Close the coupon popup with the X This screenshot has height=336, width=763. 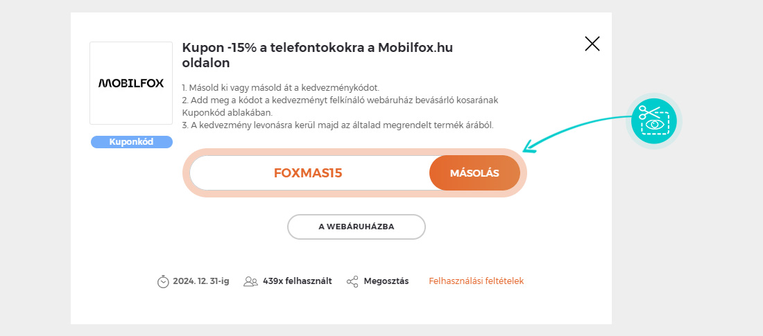(592, 44)
